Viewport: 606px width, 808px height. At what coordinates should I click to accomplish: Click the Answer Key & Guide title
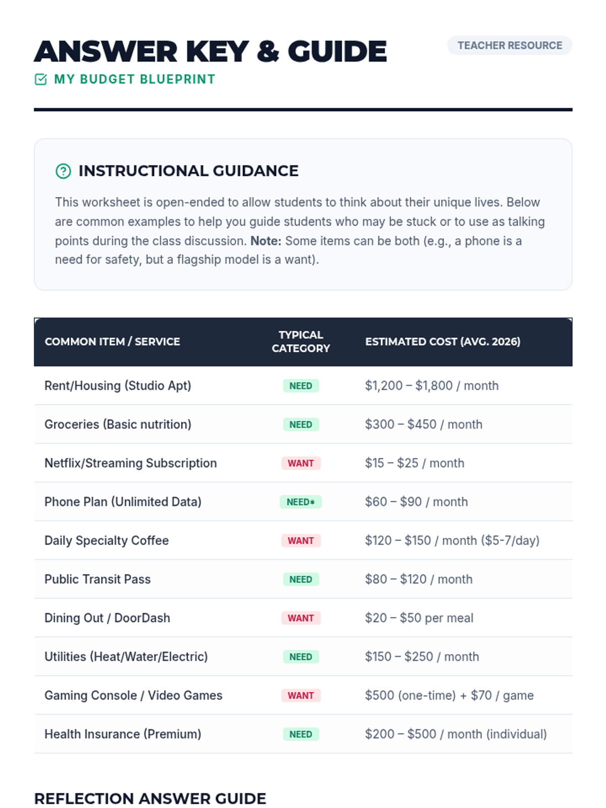(210, 52)
